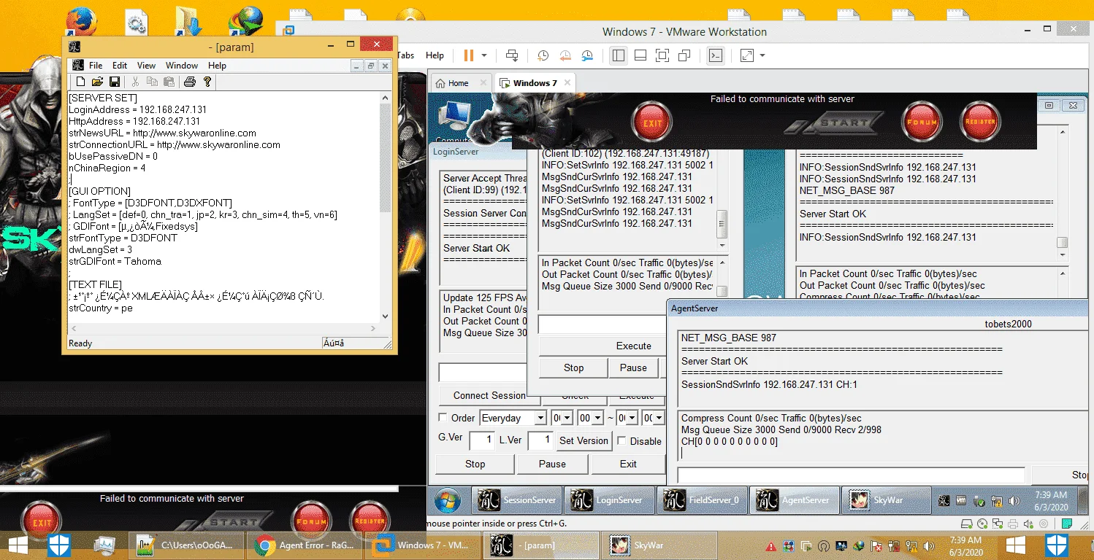Select the Windows 7 tab in VMware
This screenshot has height=560, width=1094.
pyautogui.click(x=534, y=83)
